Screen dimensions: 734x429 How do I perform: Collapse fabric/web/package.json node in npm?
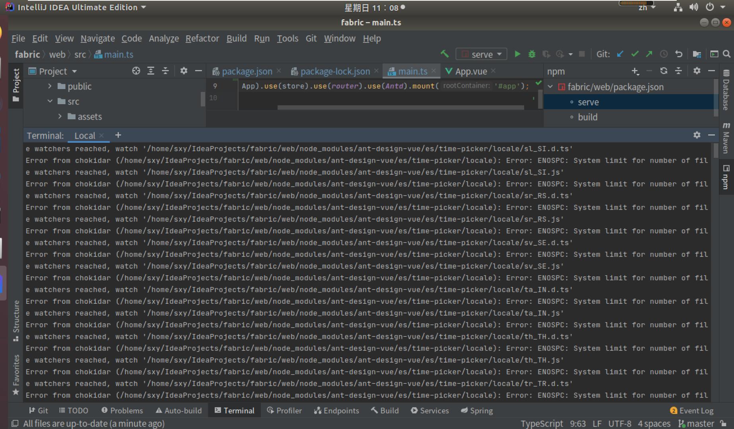[x=550, y=87]
